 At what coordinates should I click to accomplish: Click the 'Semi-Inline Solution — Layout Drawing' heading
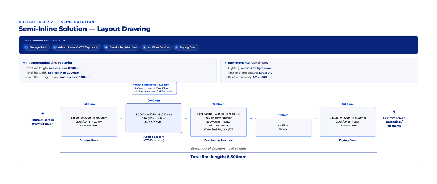(x=85, y=29)
